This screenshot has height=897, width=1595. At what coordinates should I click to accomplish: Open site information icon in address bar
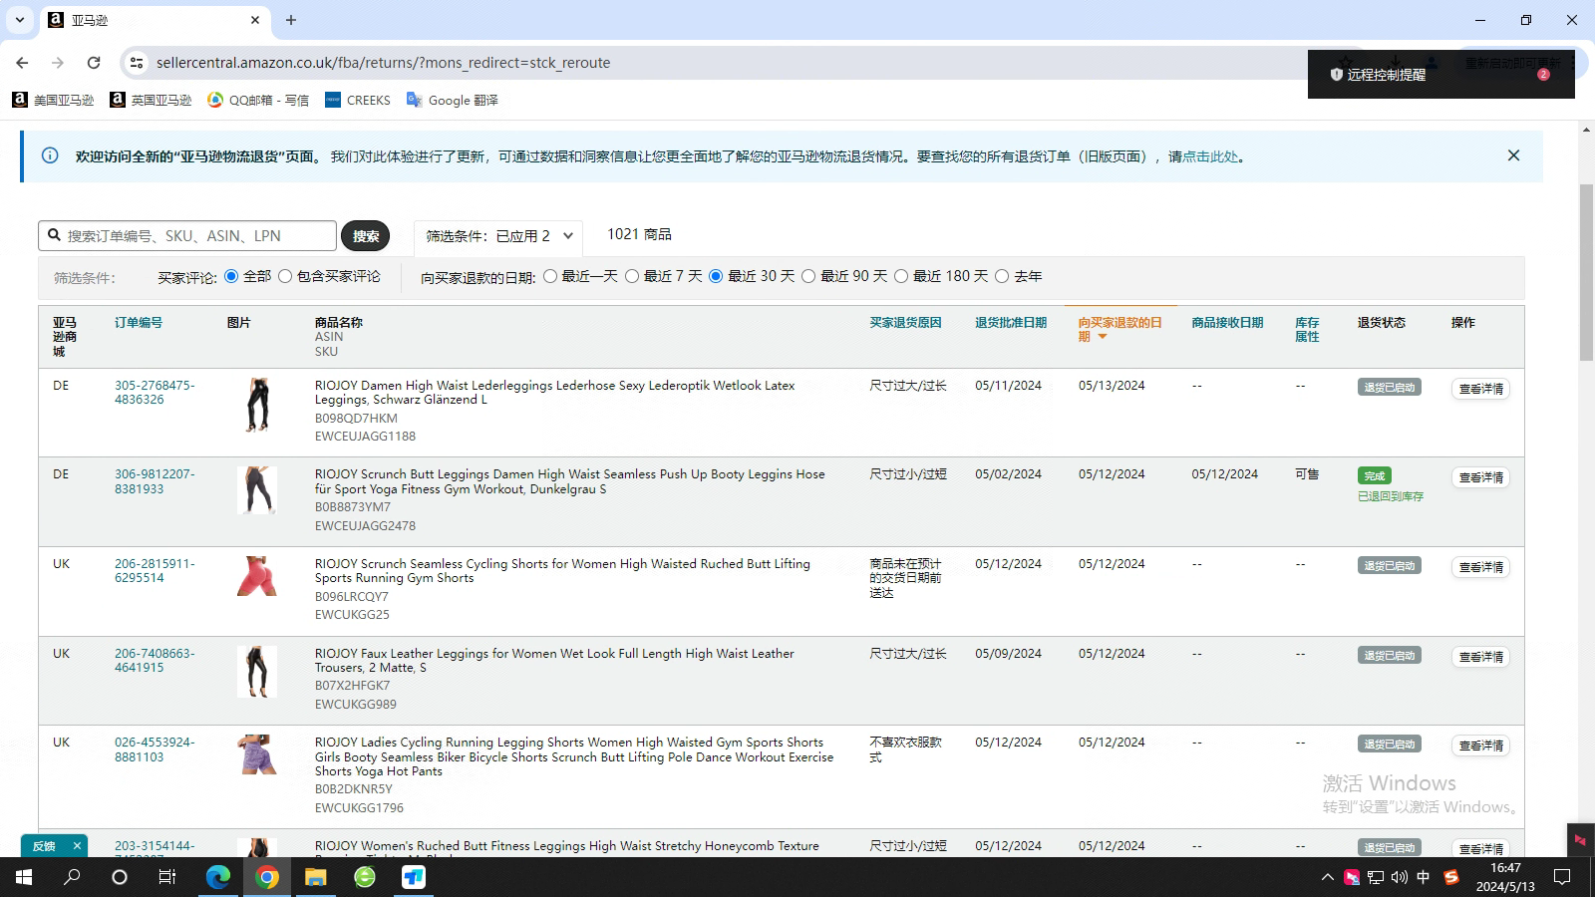pyautogui.click(x=137, y=63)
